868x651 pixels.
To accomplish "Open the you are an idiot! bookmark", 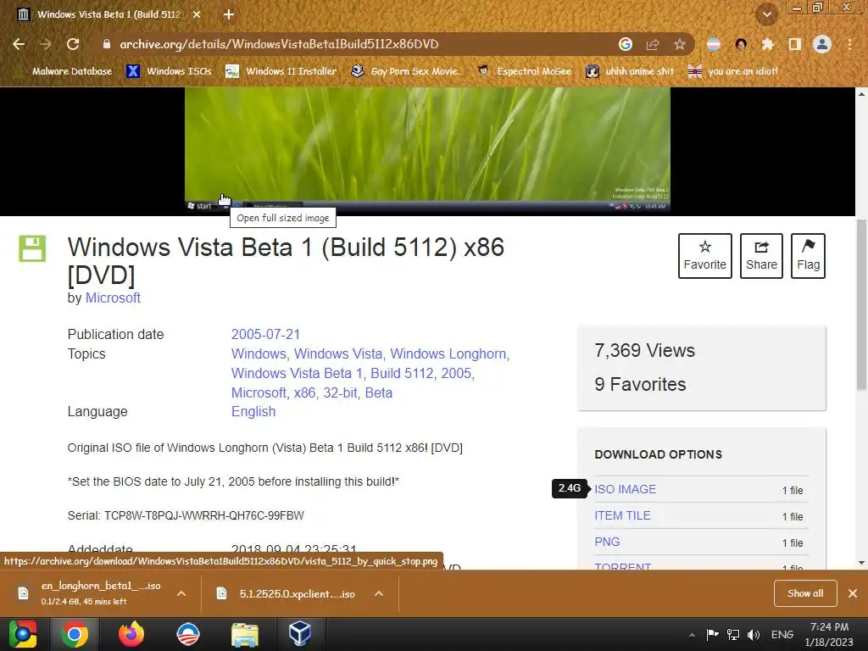I will pos(733,71).
